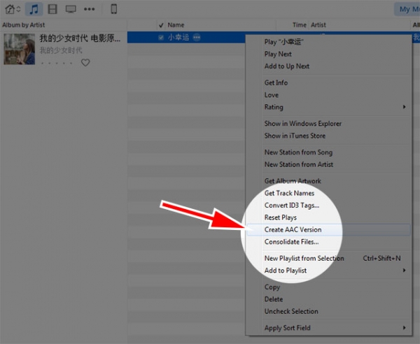Viewport: 420px width, 344px height.
Task: Open the Music library icon
Action: [x=34, y=9]
